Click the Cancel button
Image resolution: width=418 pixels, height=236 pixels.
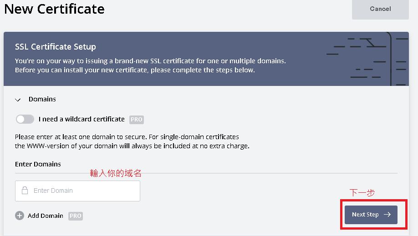pos(380,9)
